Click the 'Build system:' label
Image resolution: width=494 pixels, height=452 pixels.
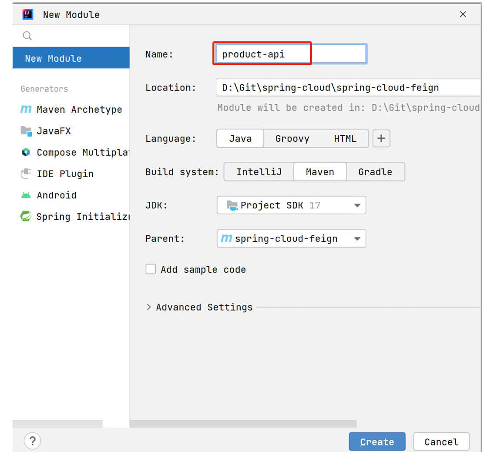point(182,172)
